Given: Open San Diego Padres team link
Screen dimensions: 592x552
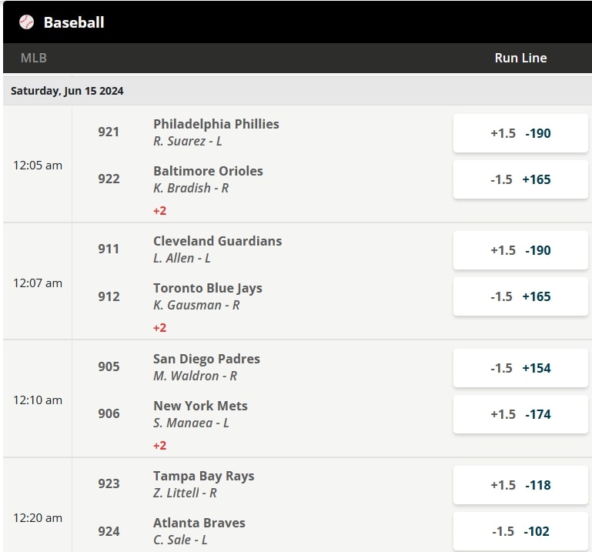Looking at the screenshot, I should point(206,359).
